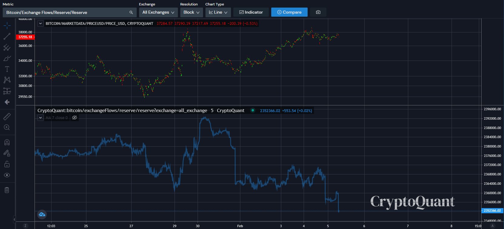The width and height of the screenshot is (504, 229).
Task: Toggle visibility of MA 7 indicator
Action: pos(75,118)
